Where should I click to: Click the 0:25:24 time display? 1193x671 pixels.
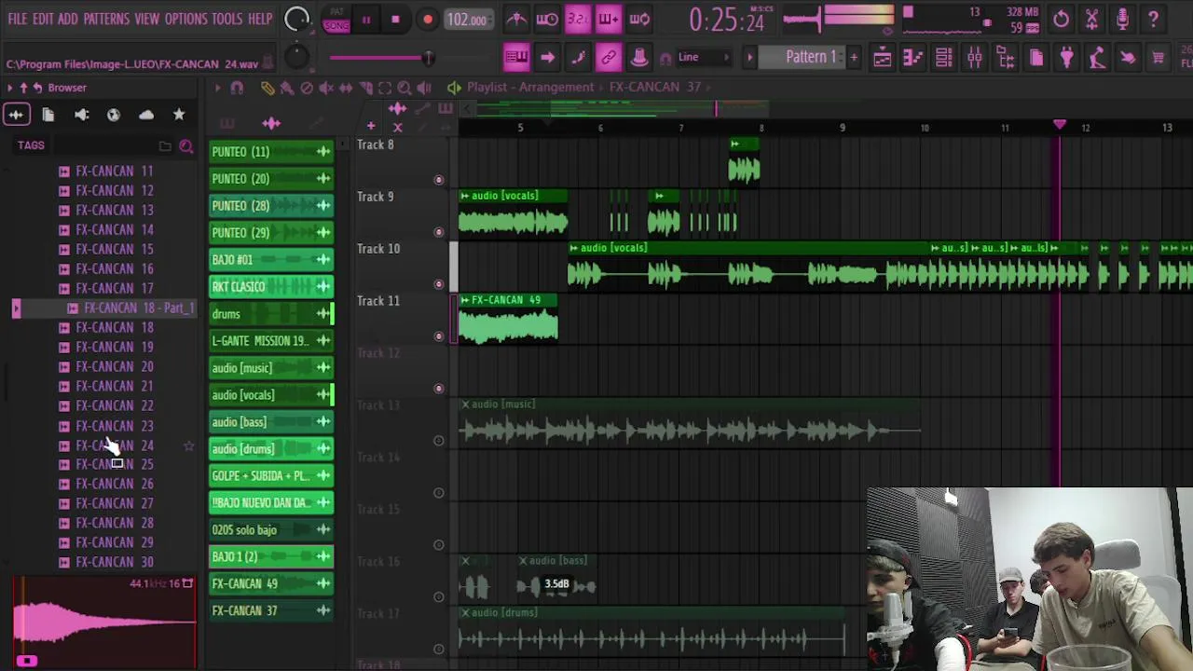726,20
